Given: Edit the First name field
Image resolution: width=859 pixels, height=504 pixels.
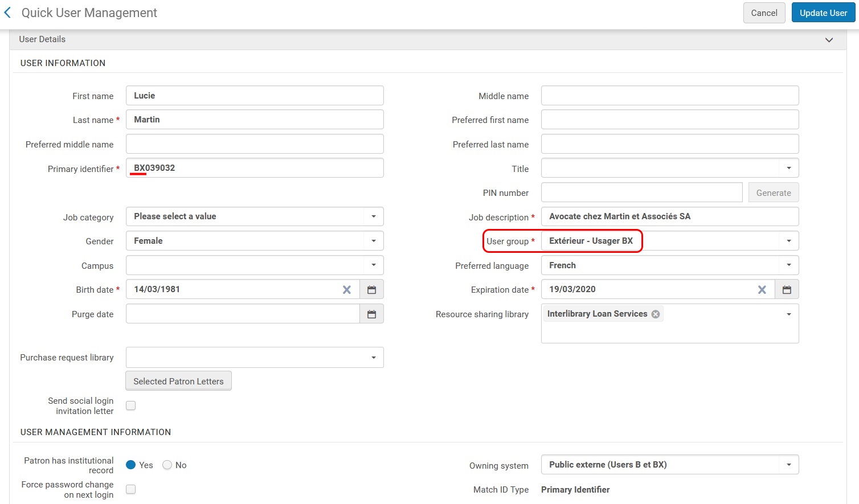Looking at the screenshot, I should 255,96.
